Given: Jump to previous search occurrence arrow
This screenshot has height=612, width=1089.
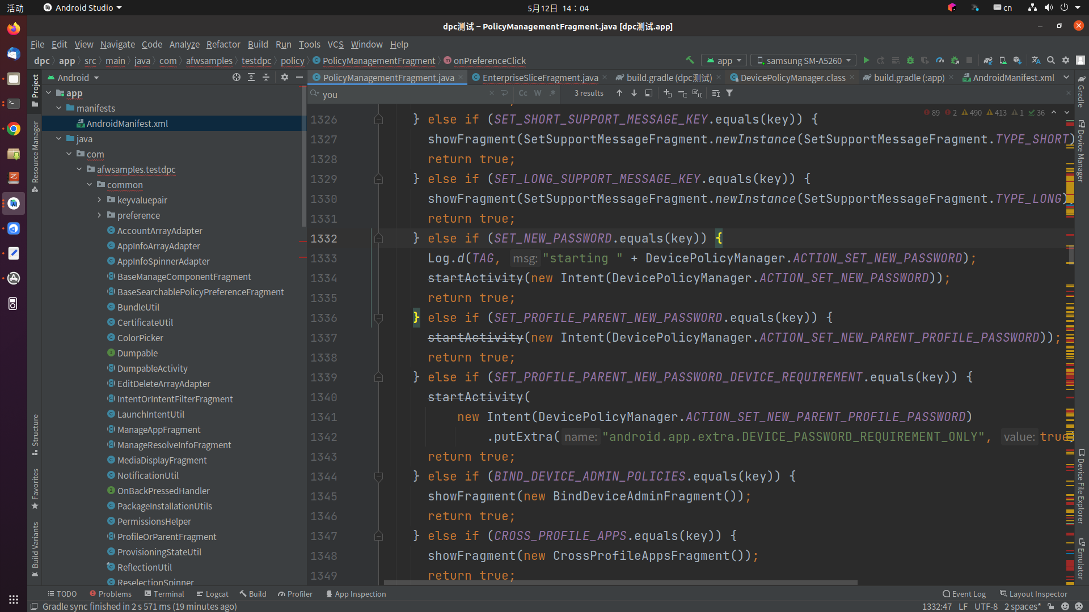Looking at the screenshot, I should 619,93.
